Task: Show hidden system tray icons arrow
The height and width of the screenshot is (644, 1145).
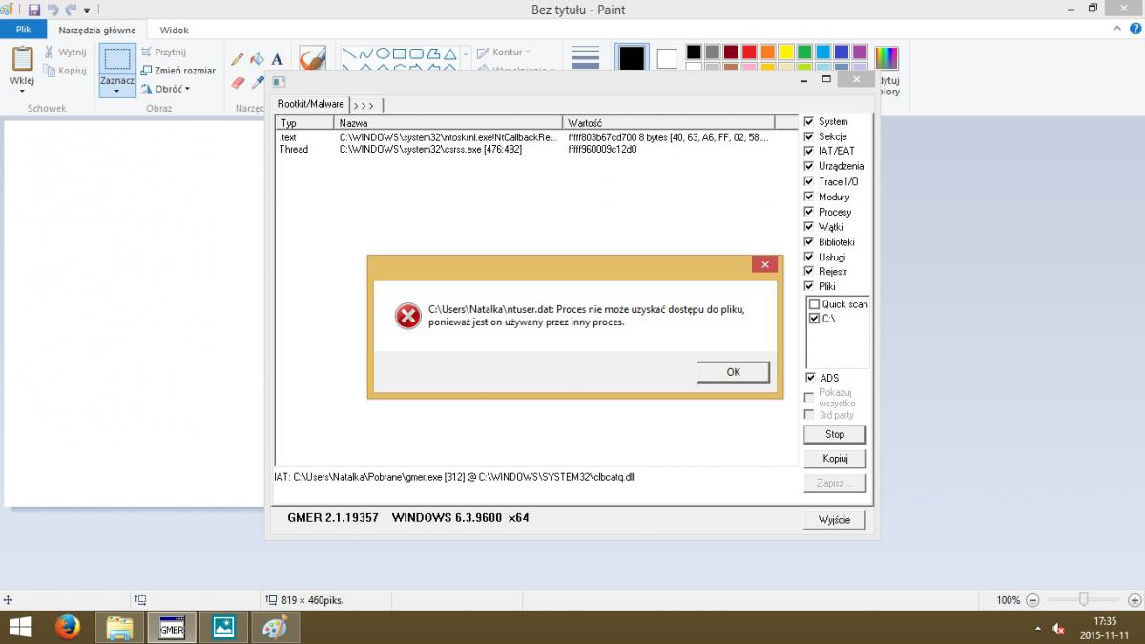Action: [1037, 628]
